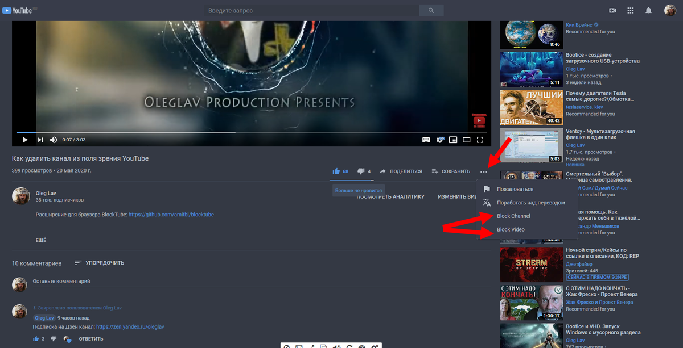Switch to miniplayer mode

pos(453,140)
